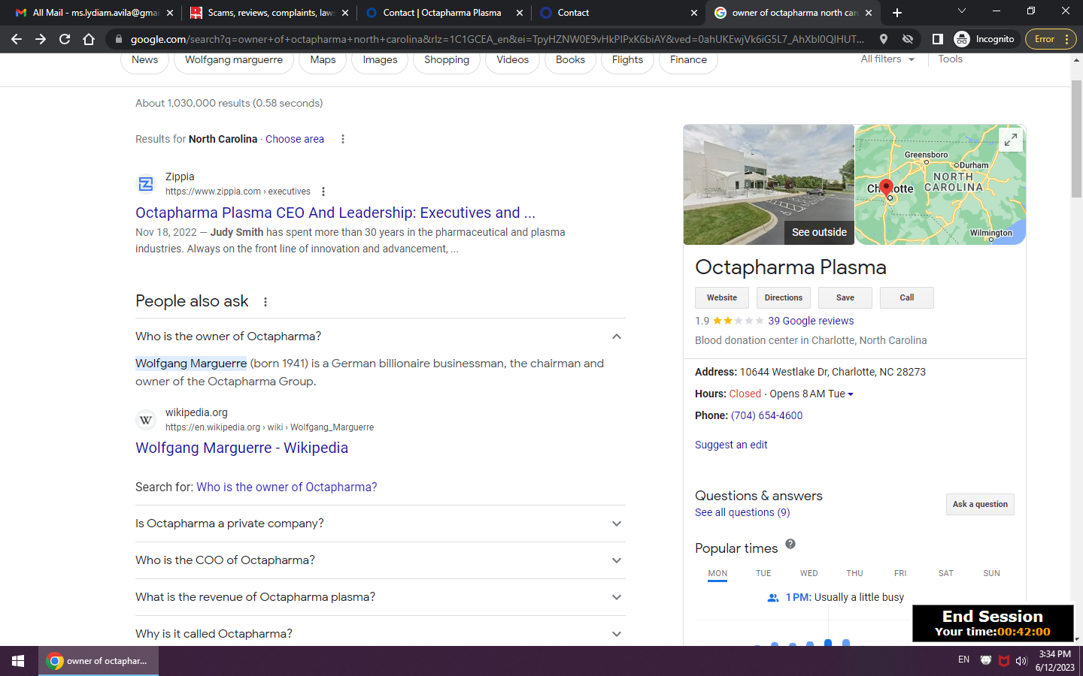Open options menu beside Choose area
Screen dimensions: 1083x676
click(x=343, y=139)
